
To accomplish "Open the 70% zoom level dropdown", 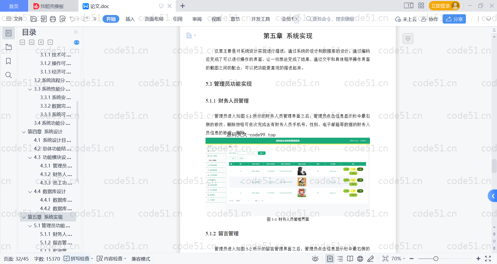I will [398, 259].
